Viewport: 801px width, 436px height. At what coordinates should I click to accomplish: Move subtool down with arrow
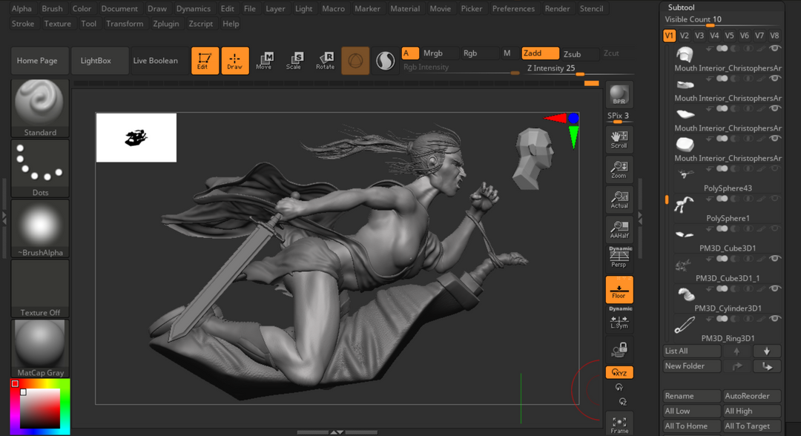pyautogui.click(x=767, y=351)
